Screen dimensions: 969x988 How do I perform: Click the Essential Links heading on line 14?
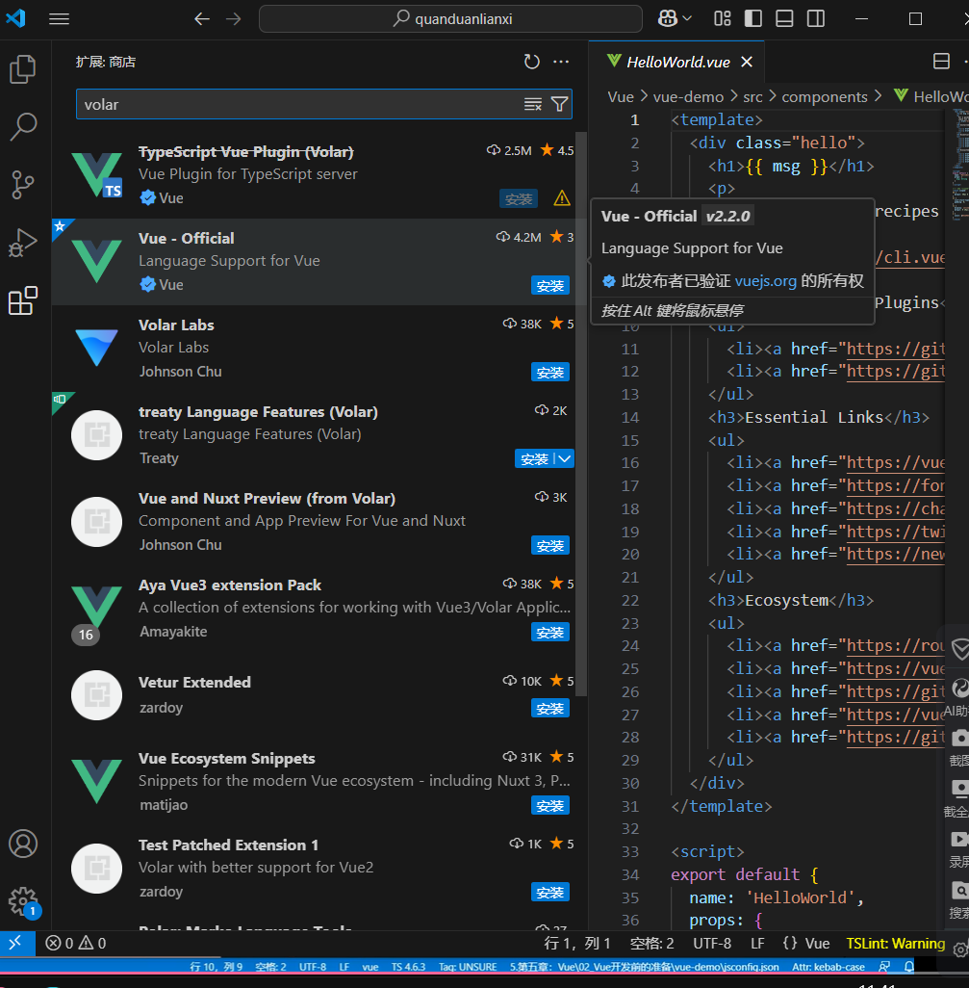pyautogui.click(x=814, y=417)
